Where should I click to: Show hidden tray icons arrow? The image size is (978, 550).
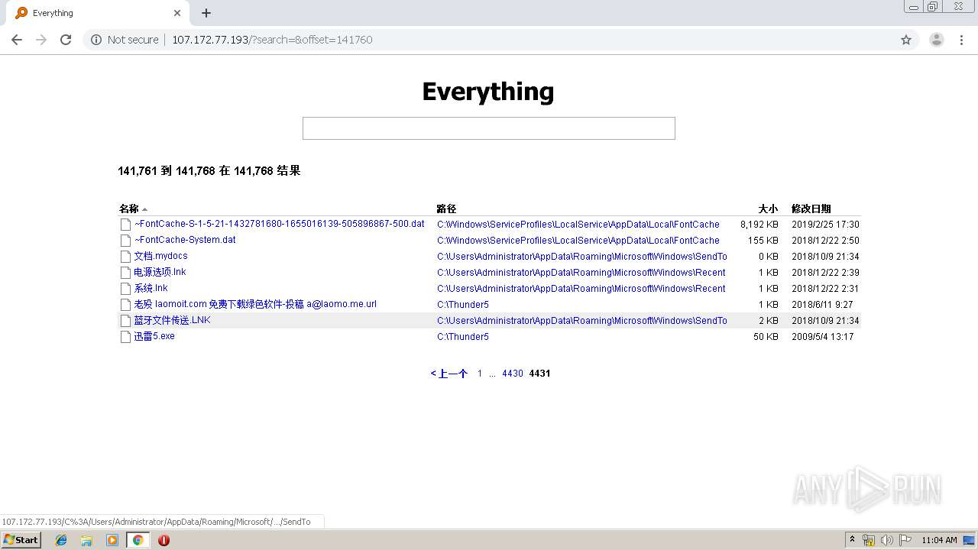[x=852, y=540]
